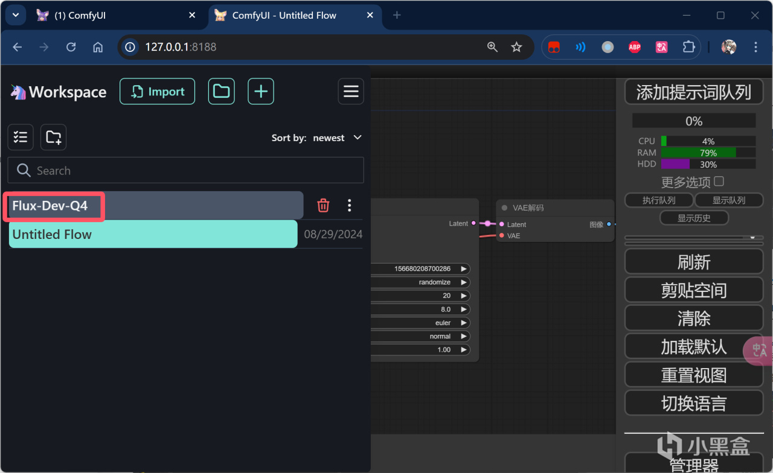Increase the denoise value 1.00
This screenshot has height=473, width=773.
click(x=464, y=349)
